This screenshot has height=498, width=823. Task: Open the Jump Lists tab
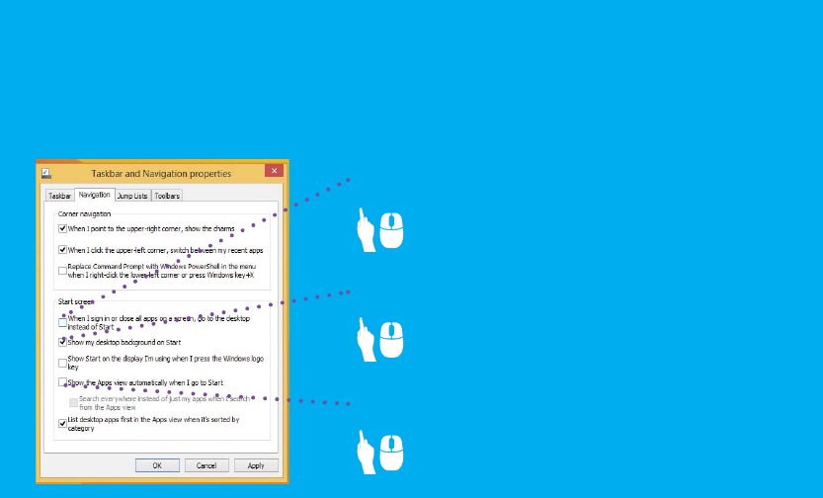click(132, 196)
